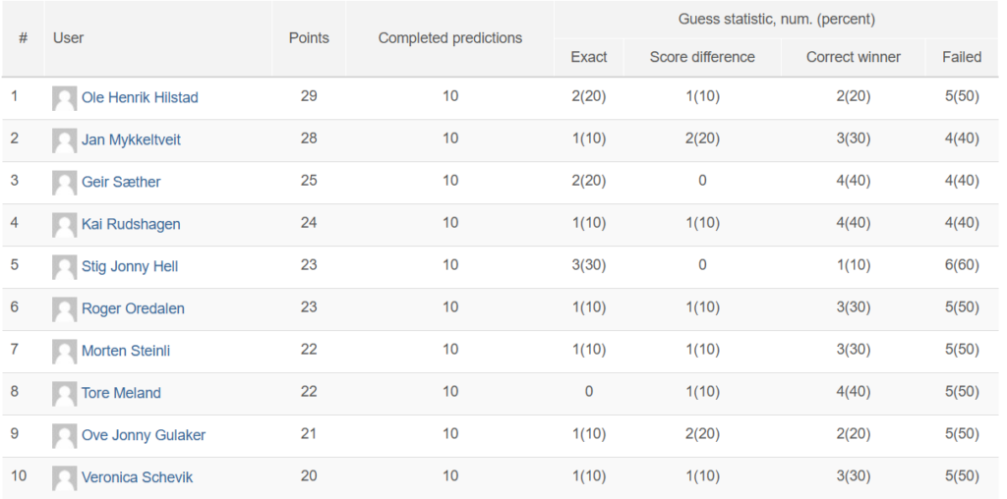1007x499 pixels.
Task: Click Tore Meland's avatar icon
Action: coord(64,394)
